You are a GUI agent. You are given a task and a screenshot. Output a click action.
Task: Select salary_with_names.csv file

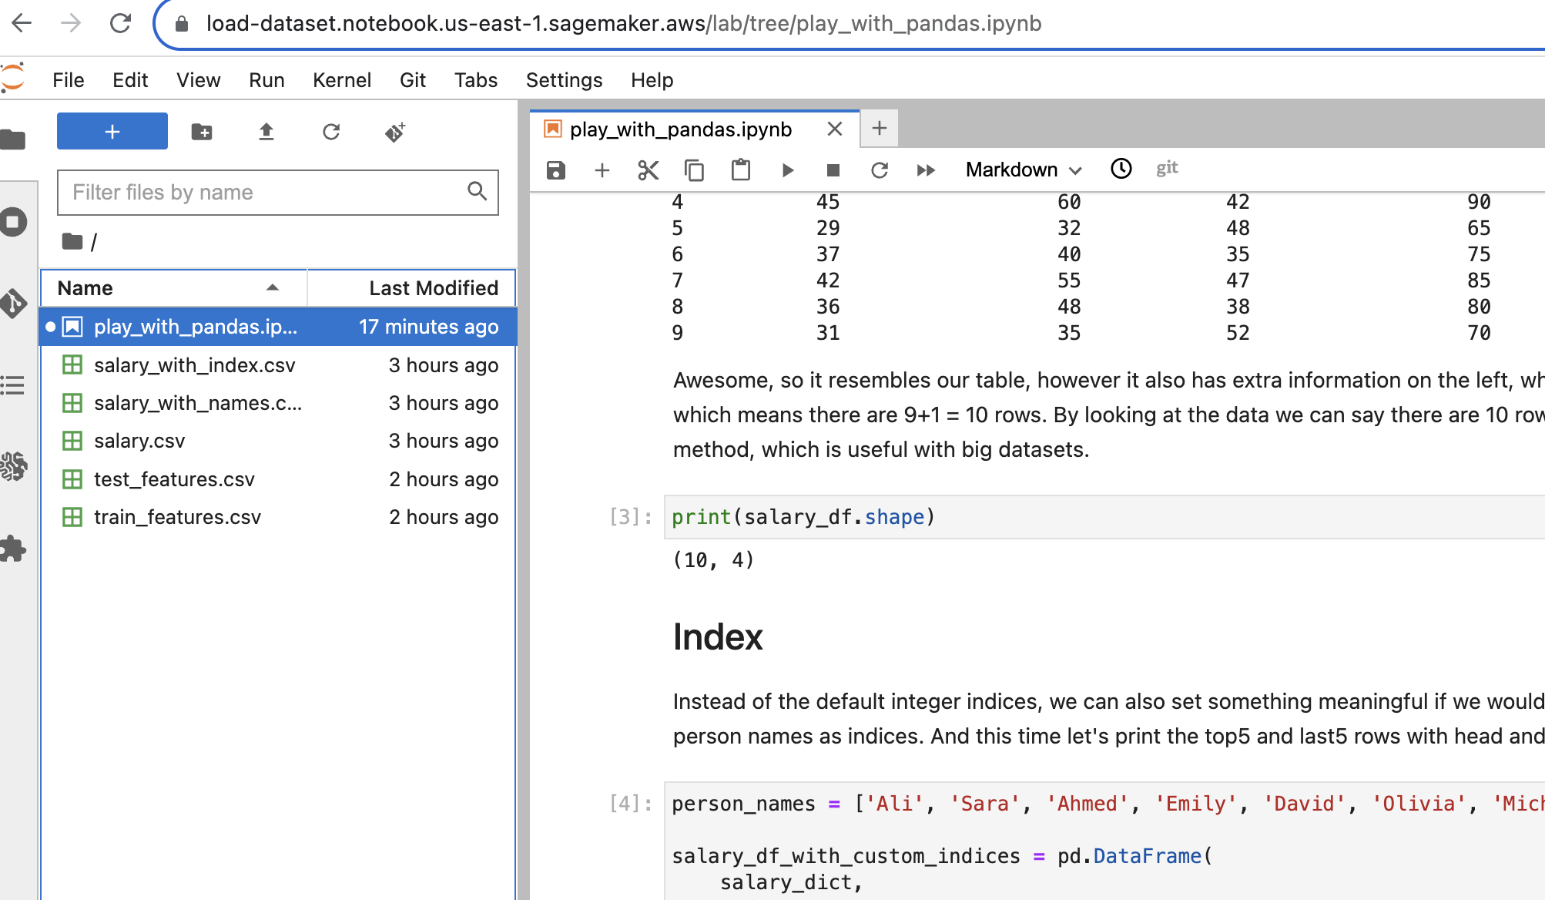(x=278, y=403)
